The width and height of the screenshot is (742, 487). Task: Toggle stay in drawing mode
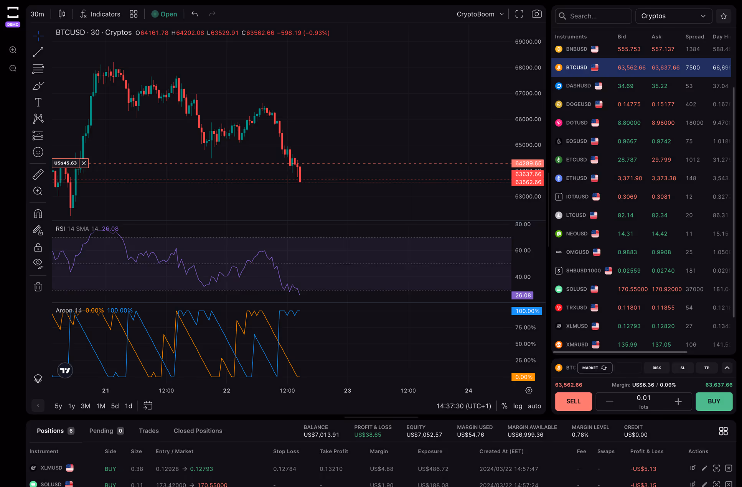coord(38,230)
